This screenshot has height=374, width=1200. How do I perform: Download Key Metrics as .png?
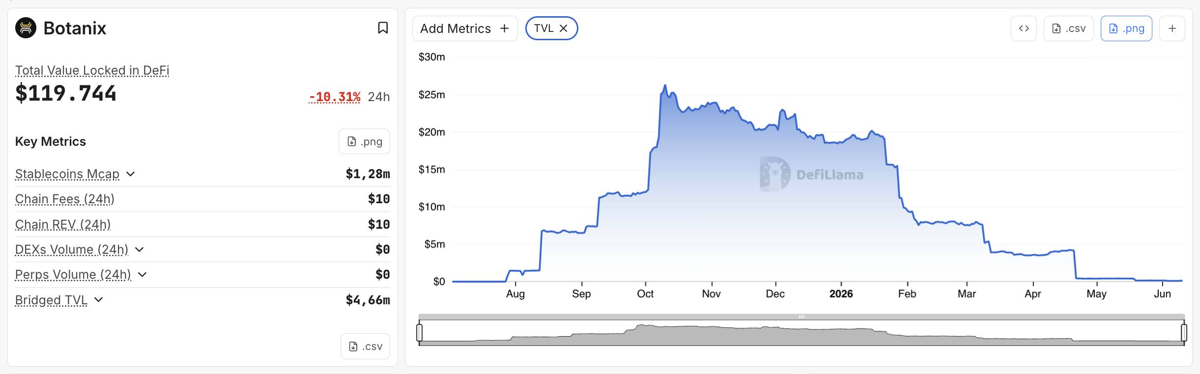pos(364,141)
